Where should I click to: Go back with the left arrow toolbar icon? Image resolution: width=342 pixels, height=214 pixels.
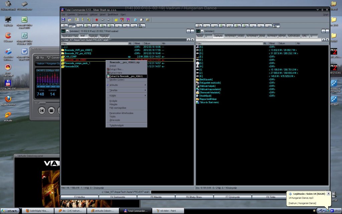pos(103,20)
